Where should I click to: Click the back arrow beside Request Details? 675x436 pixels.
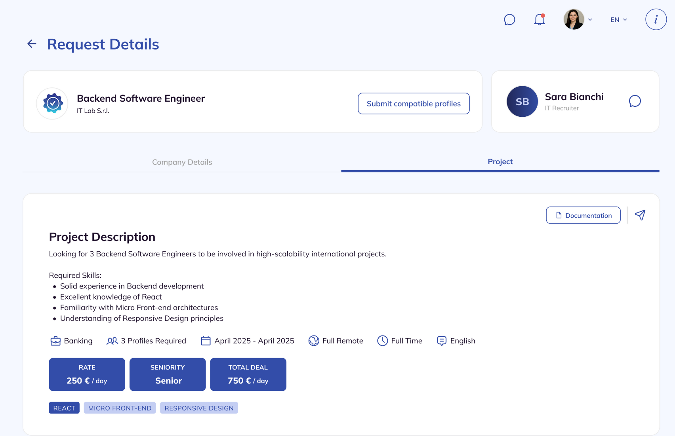(31, 44)
